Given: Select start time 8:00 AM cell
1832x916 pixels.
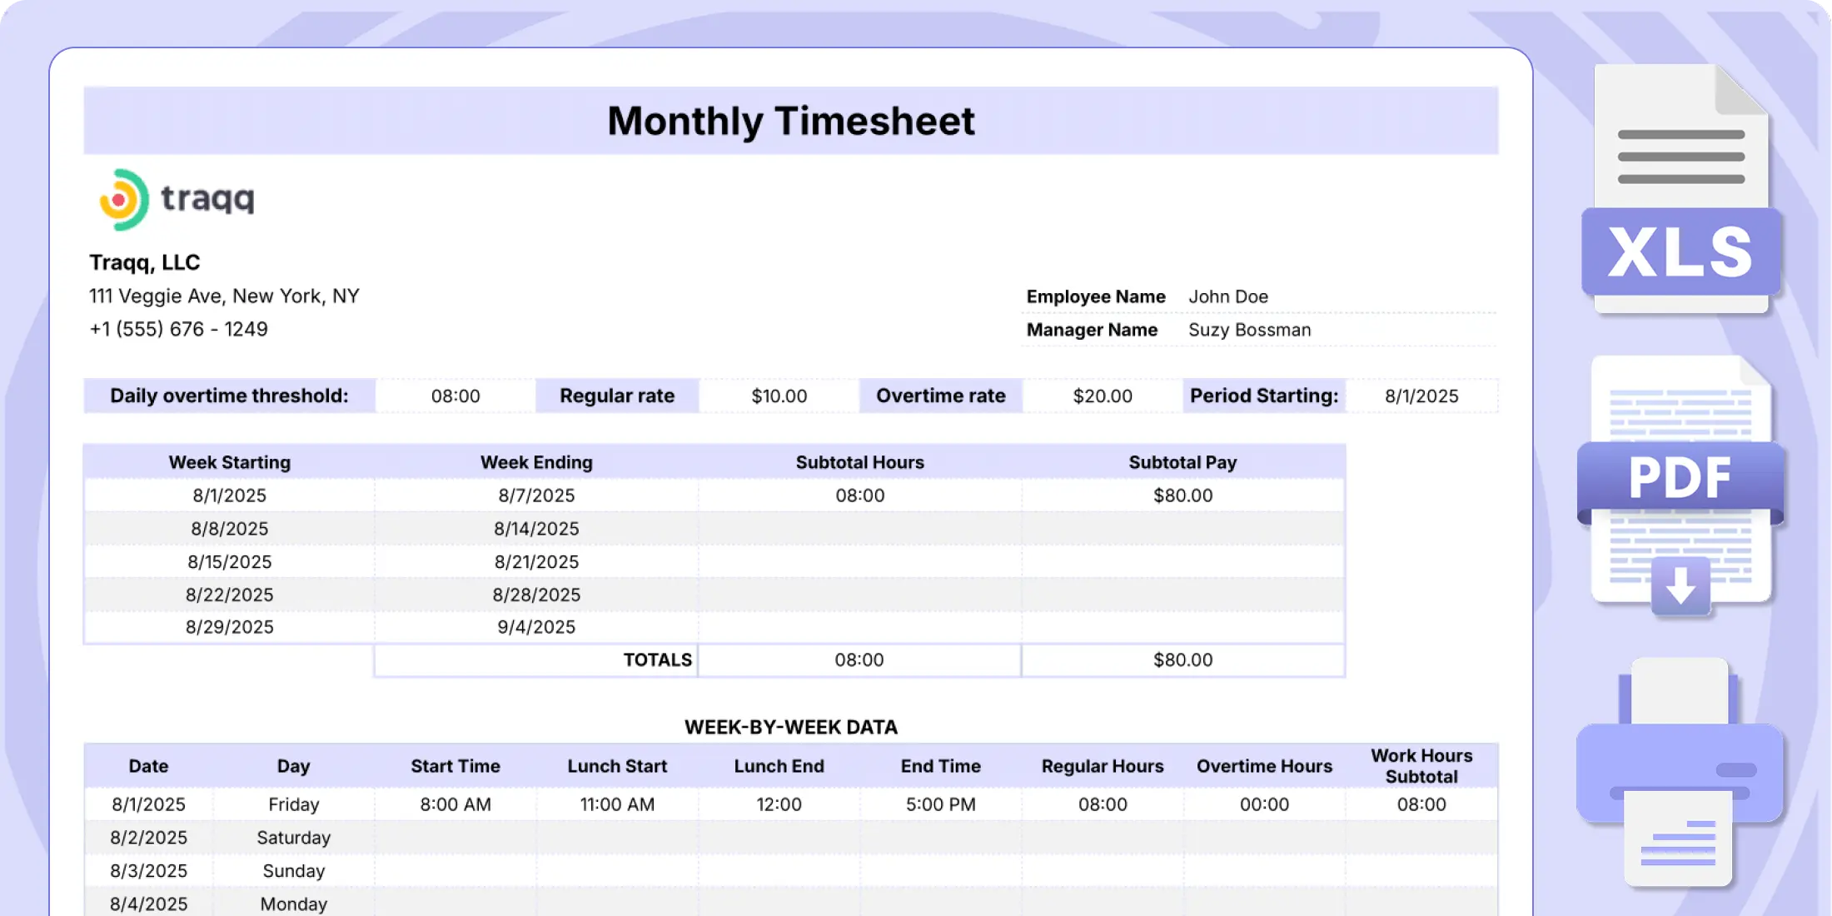Looking at the screenshot, I should coord(456,804).
